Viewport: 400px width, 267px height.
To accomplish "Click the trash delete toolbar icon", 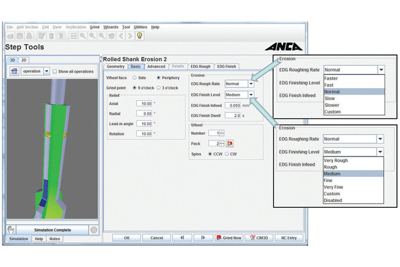I will pos(52,36).
